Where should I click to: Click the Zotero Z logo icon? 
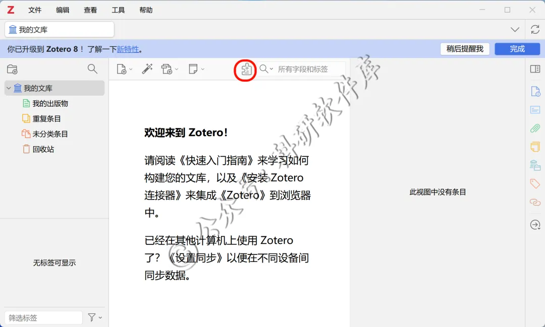[x=11, y=10]
